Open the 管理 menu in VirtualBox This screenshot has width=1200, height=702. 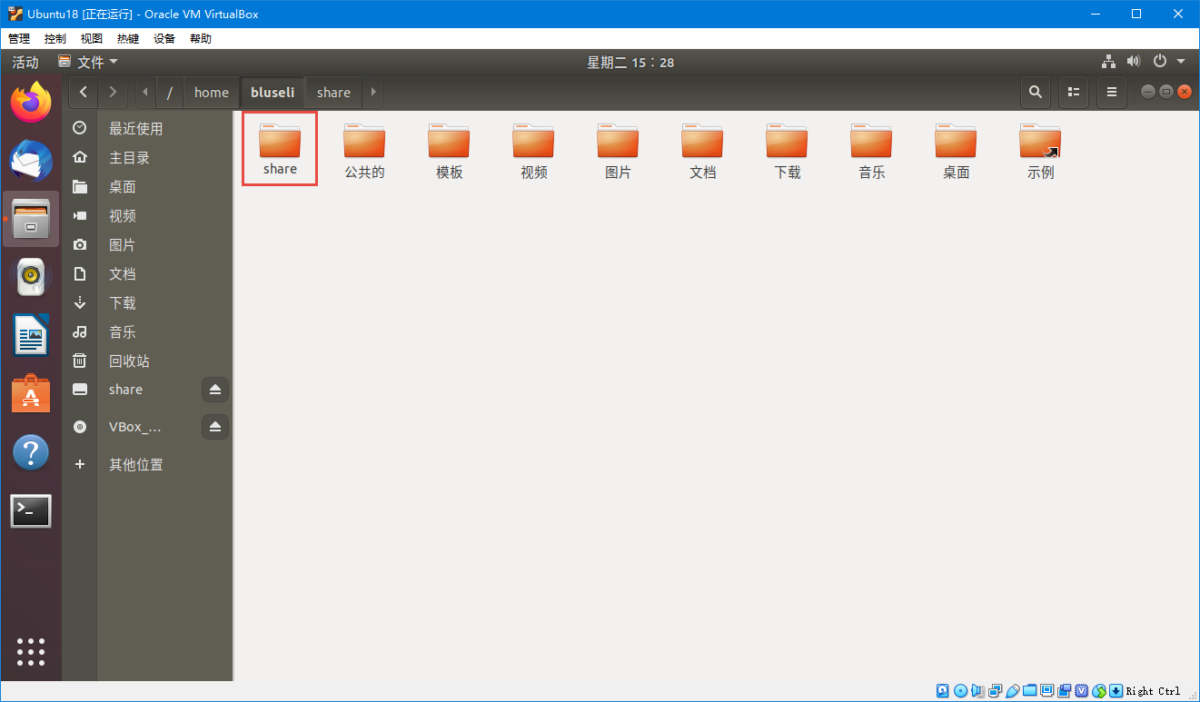(19, 39)
